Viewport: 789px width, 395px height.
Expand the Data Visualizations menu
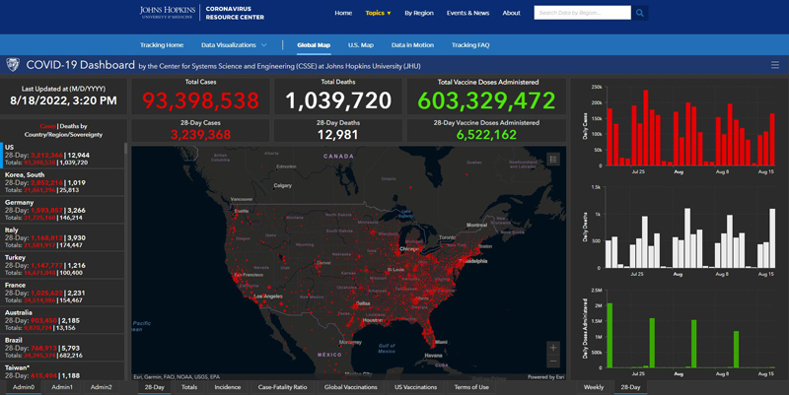coord(234,45)
